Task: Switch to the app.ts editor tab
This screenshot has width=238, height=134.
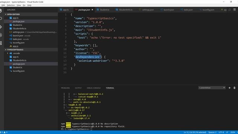Action: tap(65, 10)
